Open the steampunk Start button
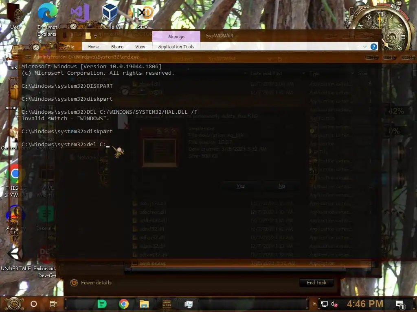Screen dimensions: 417x312 [14, 304]
